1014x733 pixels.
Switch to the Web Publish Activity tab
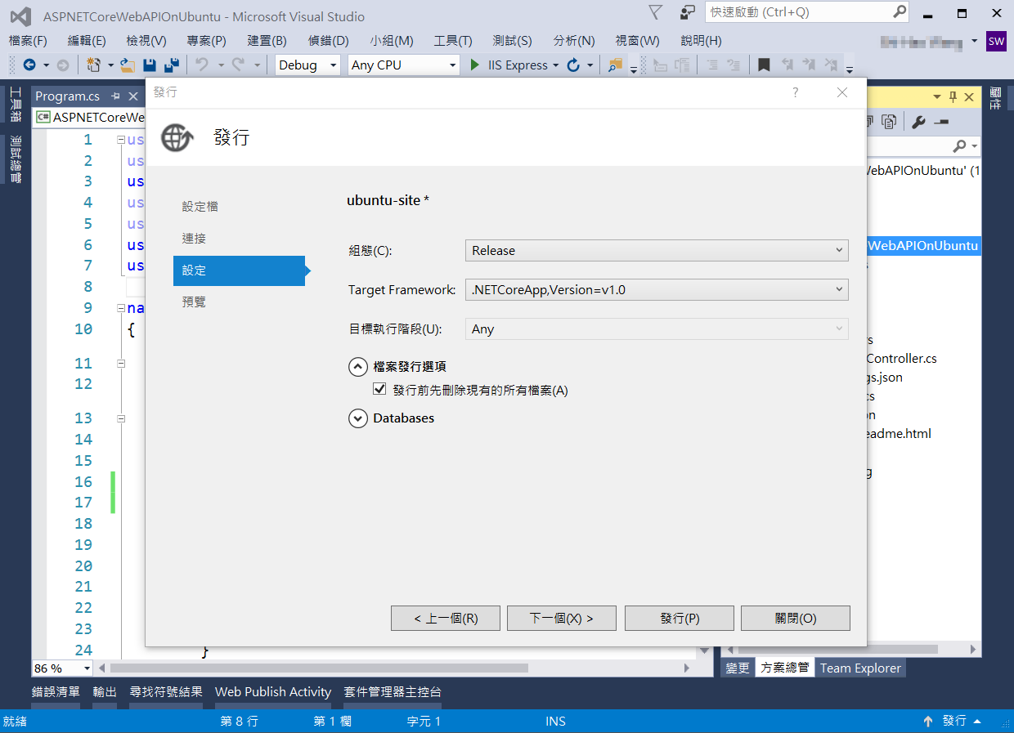point(273,691)
